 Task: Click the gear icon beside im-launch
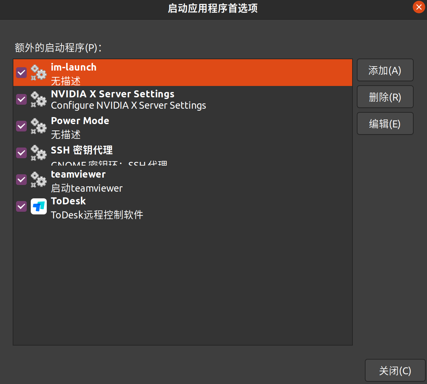(x=39, y=73)
